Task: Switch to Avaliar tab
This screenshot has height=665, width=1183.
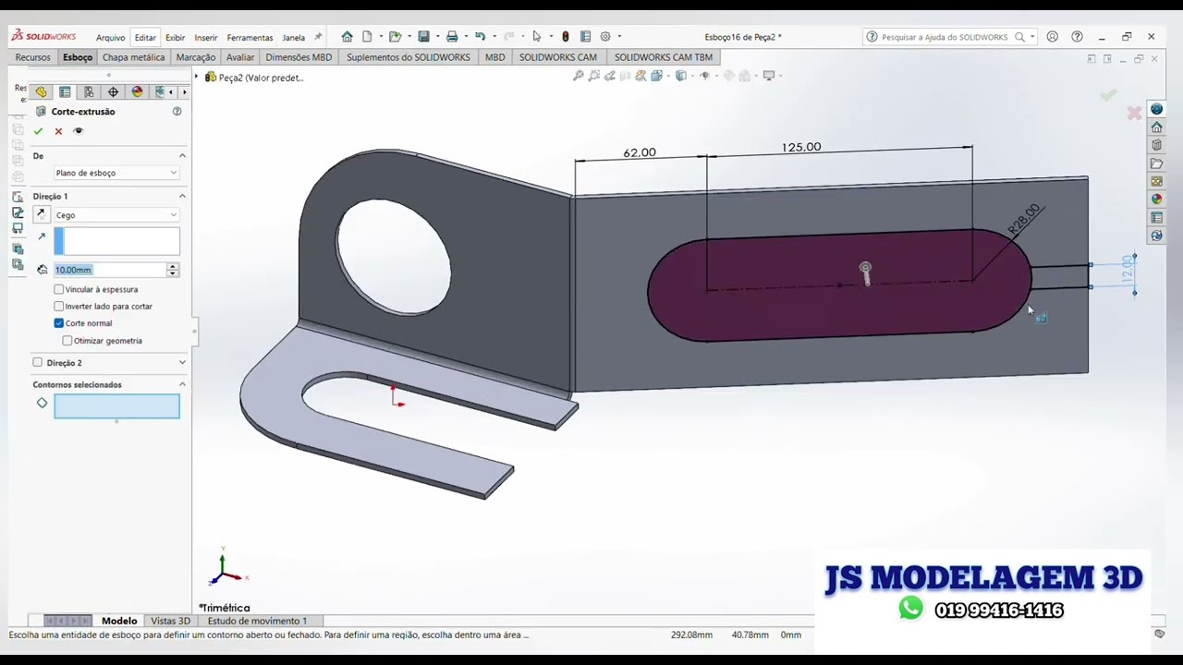Action: tap(240, 57)
